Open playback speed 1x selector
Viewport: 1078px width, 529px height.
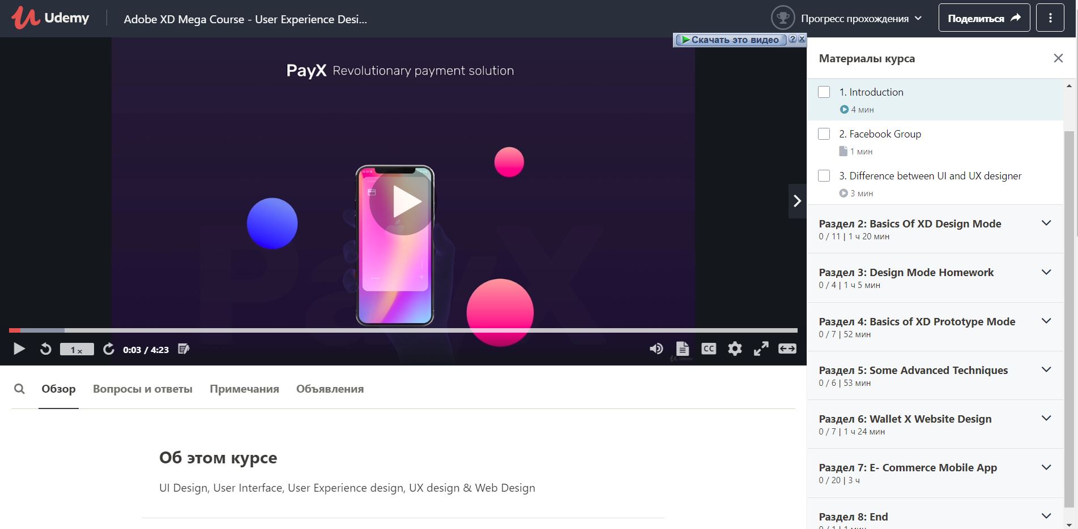(77, 350)
